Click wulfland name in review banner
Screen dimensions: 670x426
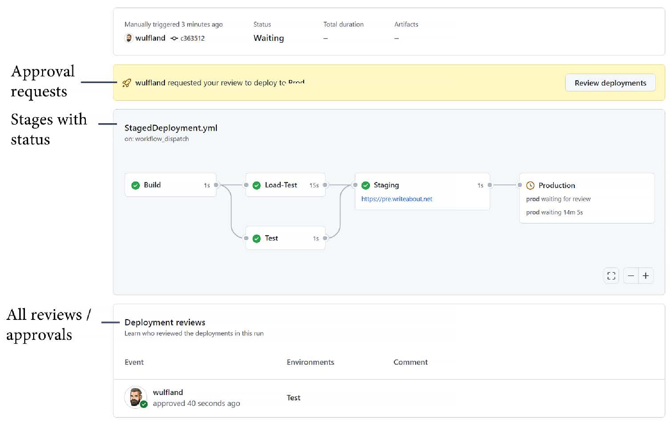[x=150, y=83]
